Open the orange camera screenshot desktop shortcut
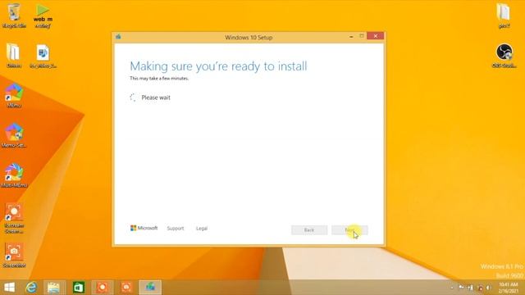525x295 pixels. coord(14,255)
